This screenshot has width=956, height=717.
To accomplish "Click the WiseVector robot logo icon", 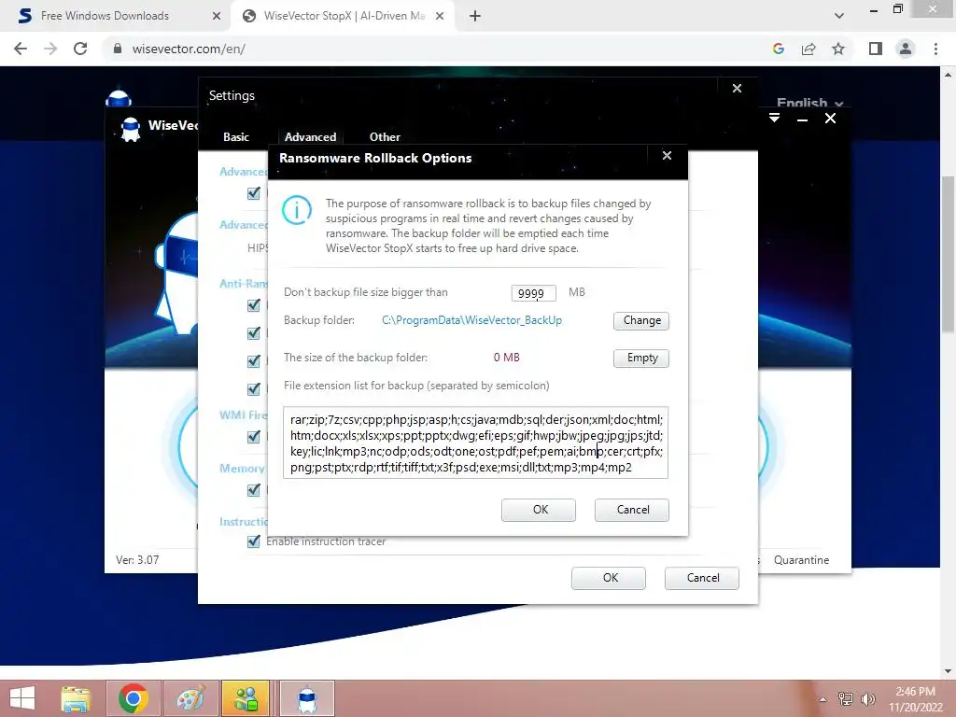I will coord(131,129).
